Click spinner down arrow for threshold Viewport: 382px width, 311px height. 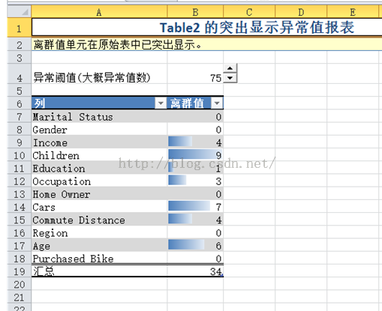pyautogui.click(x=230, y=78)
